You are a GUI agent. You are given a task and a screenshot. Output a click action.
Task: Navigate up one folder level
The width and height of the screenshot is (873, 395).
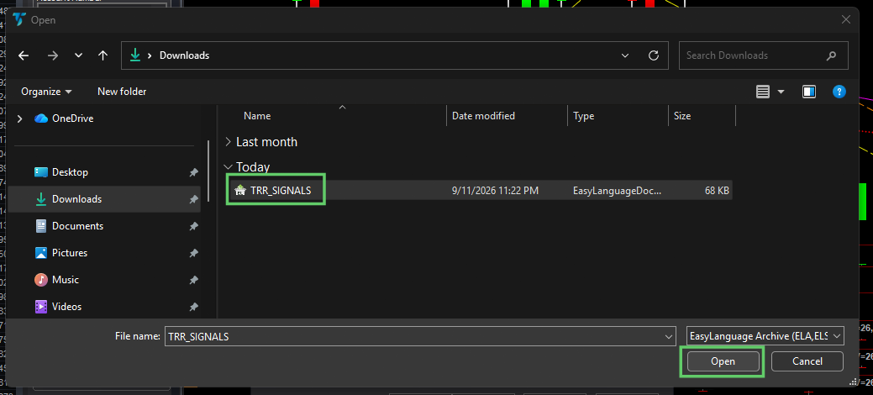[103, 55]
